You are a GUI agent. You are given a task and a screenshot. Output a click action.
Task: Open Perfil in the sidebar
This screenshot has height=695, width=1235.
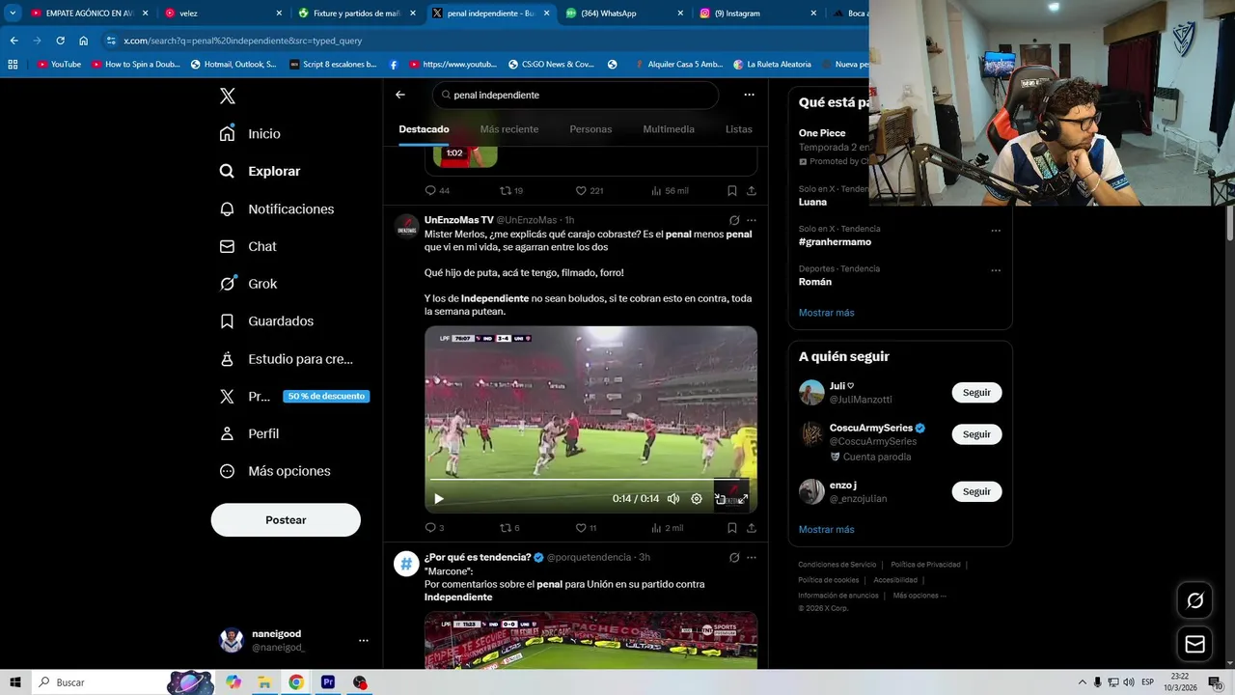(x=249, y=433)
